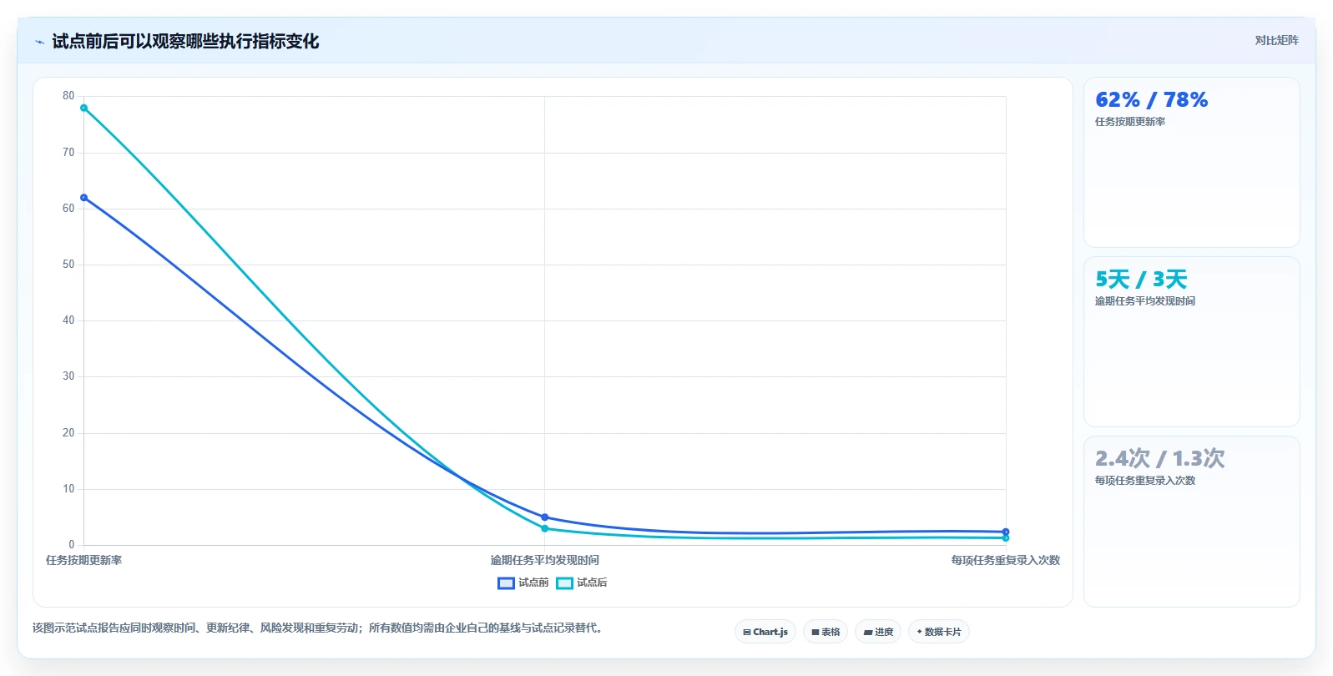Image resolution: width=1333 pixels, height=676 pixels.
Task: Click the footnote text starting 该图示范试点报告
Action: pos(317,628)
